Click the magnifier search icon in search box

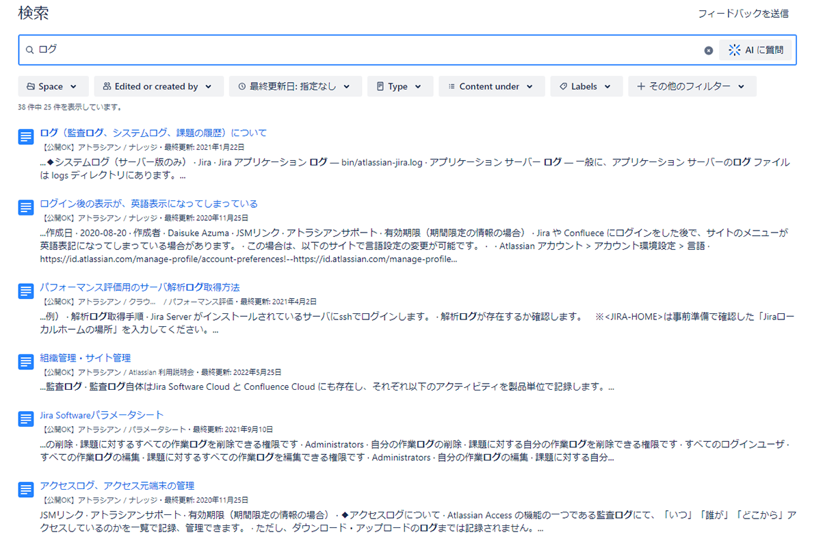[29, 50]
